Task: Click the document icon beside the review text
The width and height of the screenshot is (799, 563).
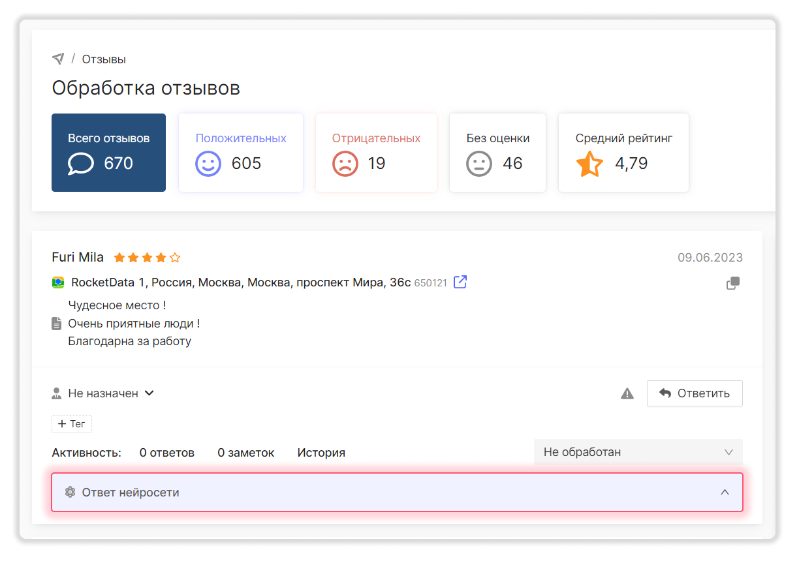Action: (x=57, y=322)
